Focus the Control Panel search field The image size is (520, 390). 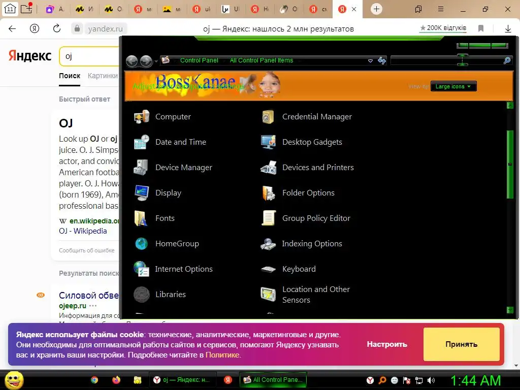coord(447,60)
